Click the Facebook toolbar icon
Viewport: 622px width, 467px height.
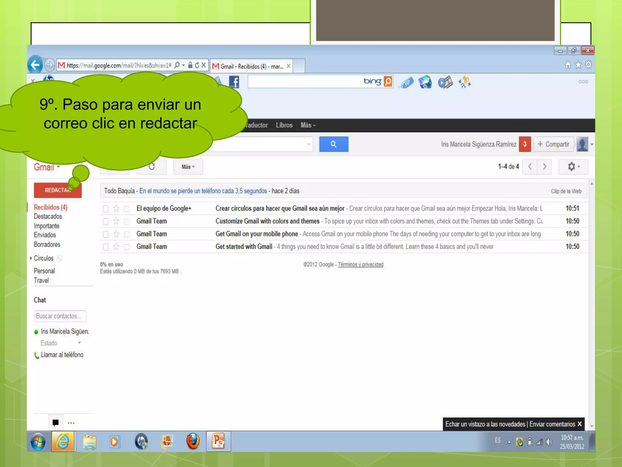click(x=234, y=82)
